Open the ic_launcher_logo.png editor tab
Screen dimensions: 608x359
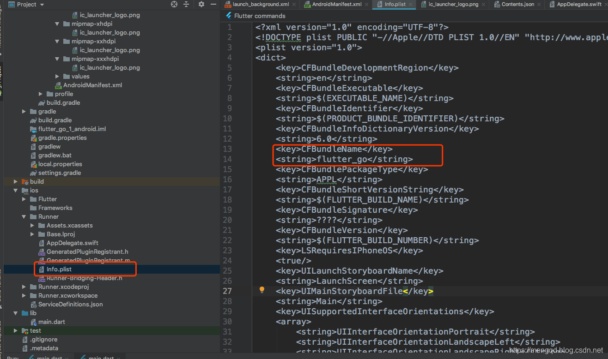point(453,4)
